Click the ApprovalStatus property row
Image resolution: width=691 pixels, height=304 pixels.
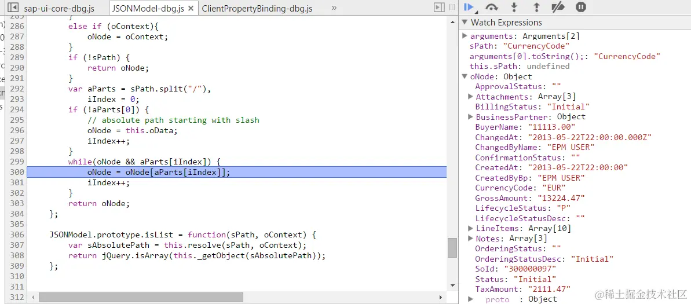pos(518,86)
